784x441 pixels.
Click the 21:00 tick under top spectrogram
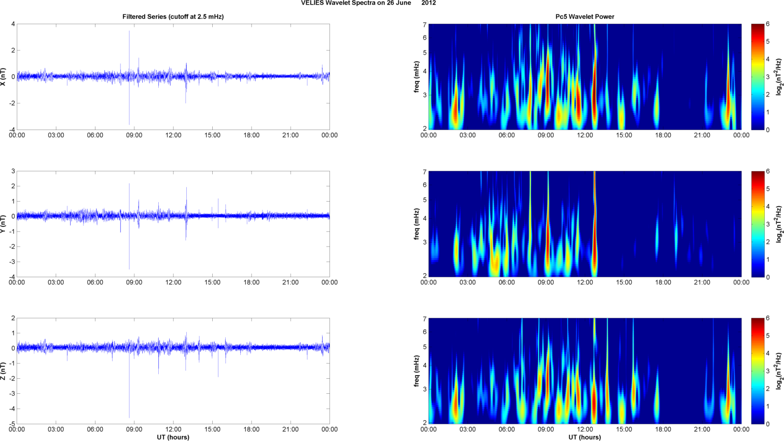pyautogui.click(x=703, y=135)
